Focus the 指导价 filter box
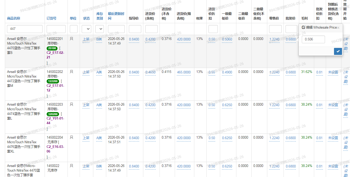This screenshot has height=177, width=350. [135, 29]
